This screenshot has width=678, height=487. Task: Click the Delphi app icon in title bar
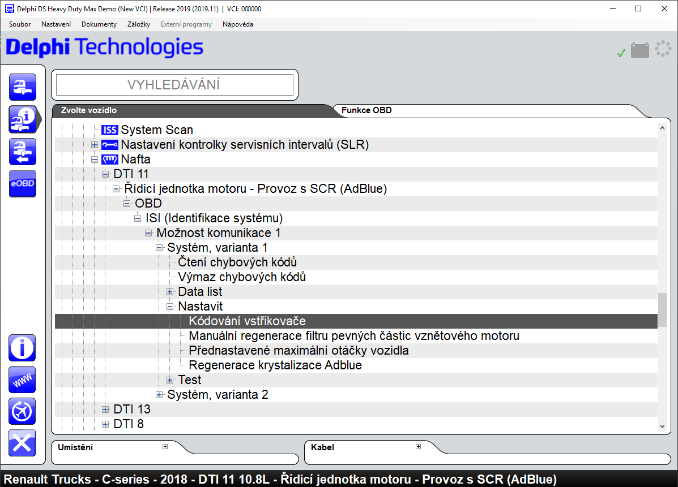point(9,8)
